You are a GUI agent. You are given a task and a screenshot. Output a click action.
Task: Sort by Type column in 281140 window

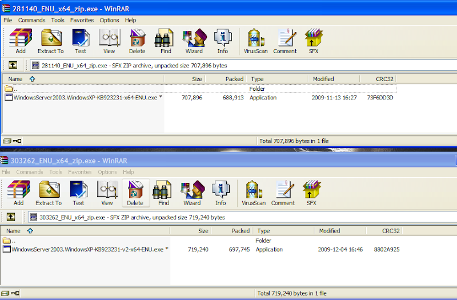pos(278,79)
